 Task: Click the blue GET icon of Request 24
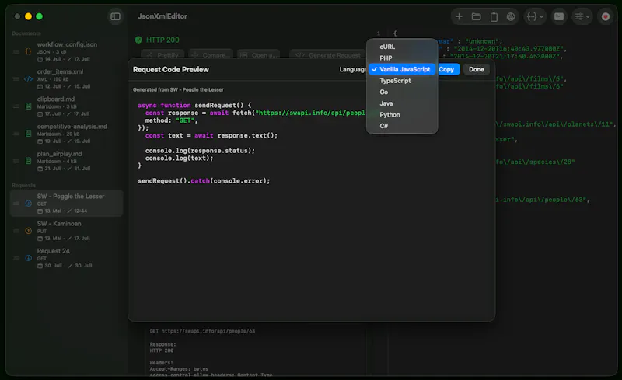[28, 258]
